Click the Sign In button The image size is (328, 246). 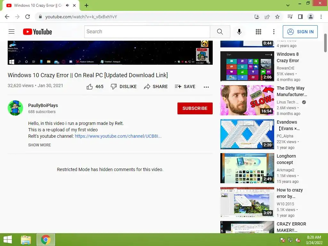pos(300,32)
